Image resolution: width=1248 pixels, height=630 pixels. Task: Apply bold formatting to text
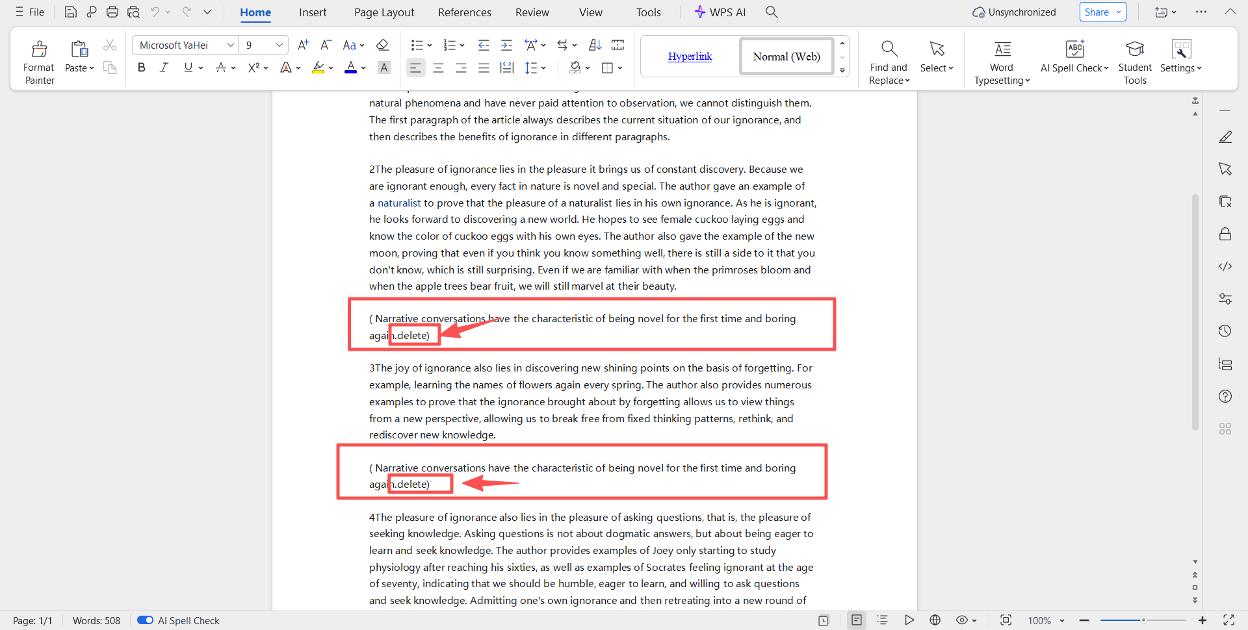pyautogui.click(x=141, y=68)
